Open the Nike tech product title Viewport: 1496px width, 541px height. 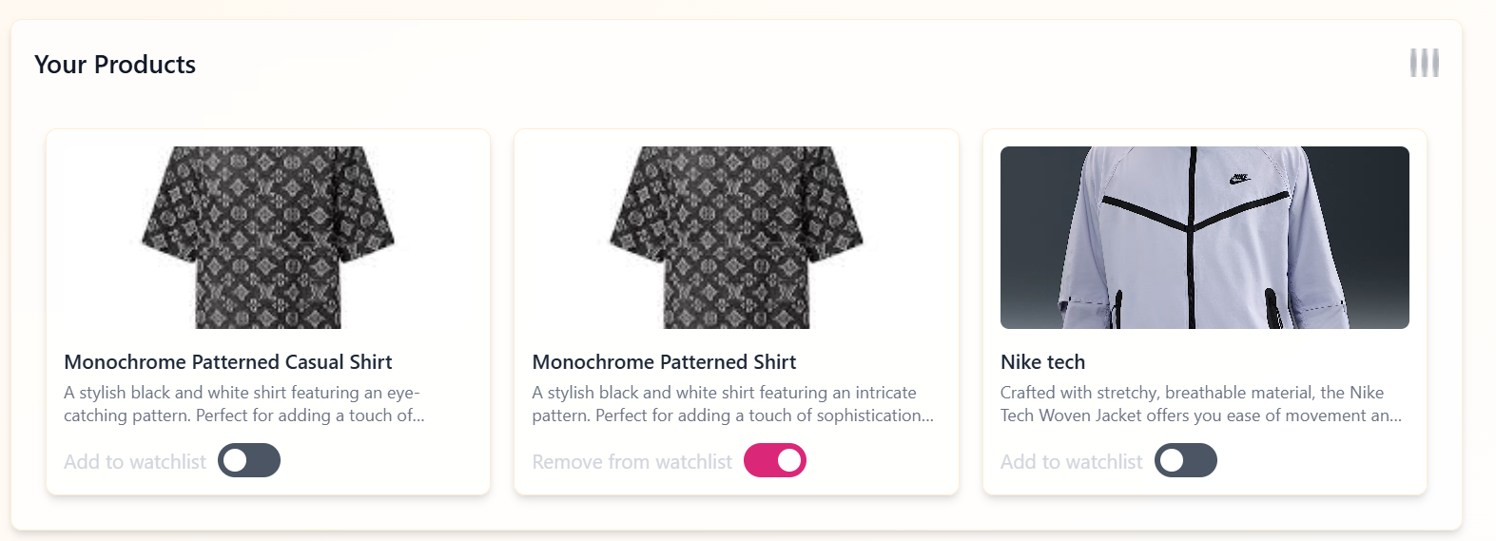tap(1042, 362)
